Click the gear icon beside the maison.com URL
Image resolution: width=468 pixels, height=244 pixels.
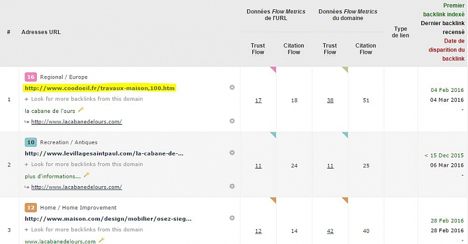[232, 218]
